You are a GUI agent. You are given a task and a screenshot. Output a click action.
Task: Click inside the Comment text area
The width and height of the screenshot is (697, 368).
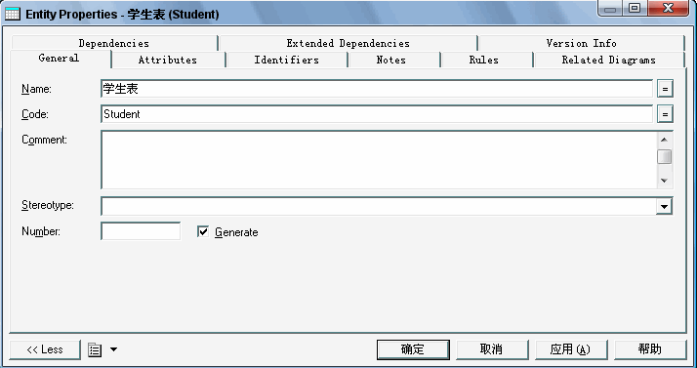point(379,160)
